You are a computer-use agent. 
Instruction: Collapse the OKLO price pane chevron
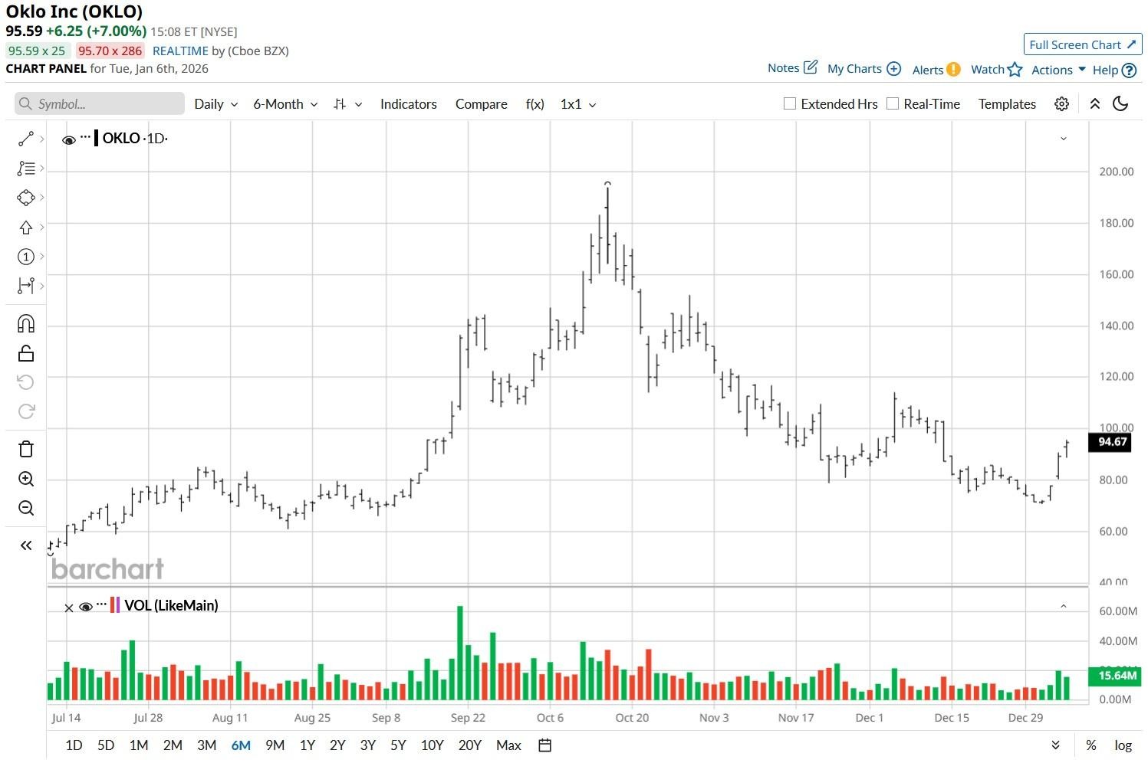tap(1063, 139)
